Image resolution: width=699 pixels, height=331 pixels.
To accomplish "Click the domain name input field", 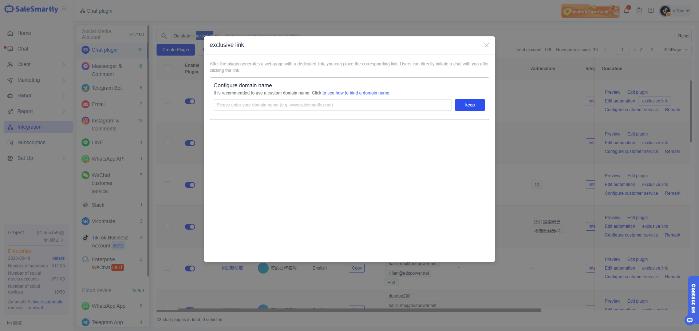I will point(332,105).
